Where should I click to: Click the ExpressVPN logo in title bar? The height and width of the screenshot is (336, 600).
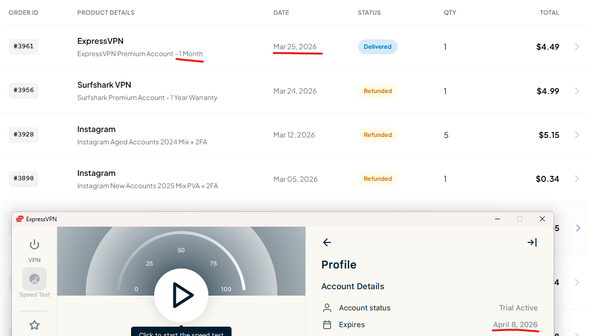tap(20, 219)
